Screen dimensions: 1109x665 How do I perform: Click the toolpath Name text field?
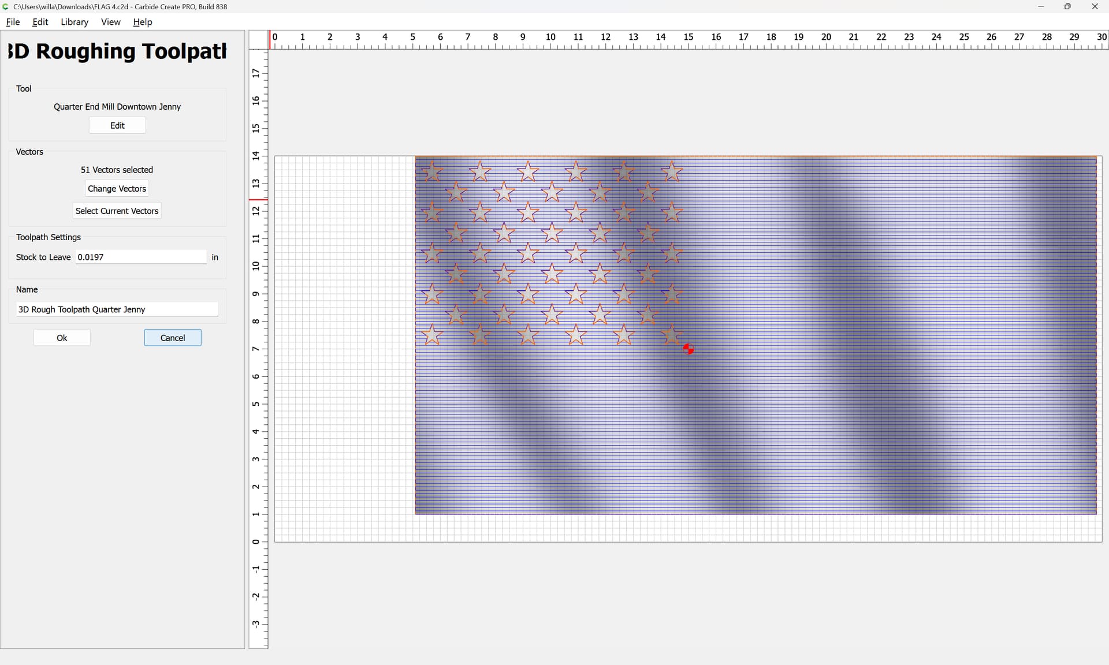click(x=117, y=309)
